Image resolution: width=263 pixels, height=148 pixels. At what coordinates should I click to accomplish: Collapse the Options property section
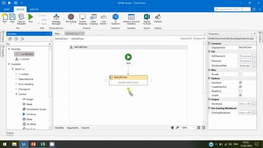click(x=209, y=78)
